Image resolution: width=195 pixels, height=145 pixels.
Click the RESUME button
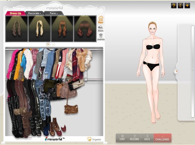click(x=134, y=138)
